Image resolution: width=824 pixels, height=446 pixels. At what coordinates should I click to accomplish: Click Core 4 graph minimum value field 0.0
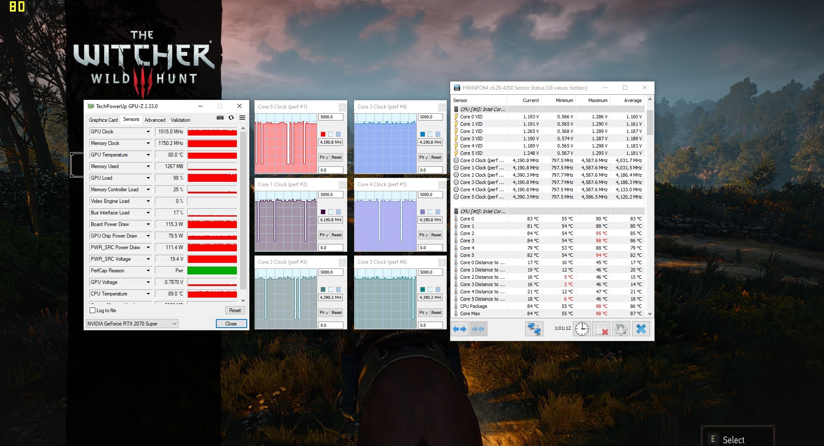(x=430, y=247)
